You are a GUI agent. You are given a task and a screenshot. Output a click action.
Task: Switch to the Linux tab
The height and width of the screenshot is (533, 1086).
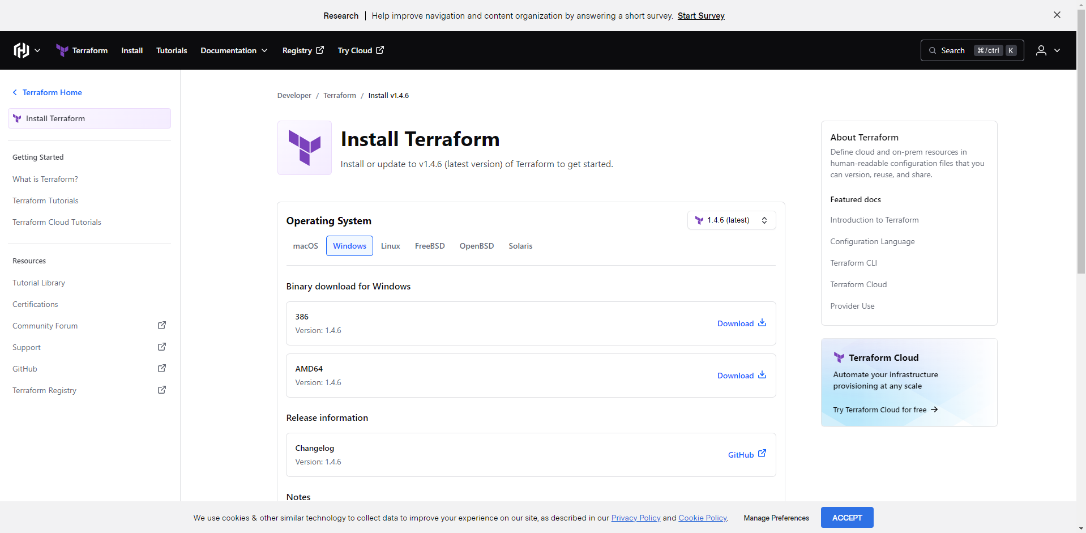click(391, 246)
